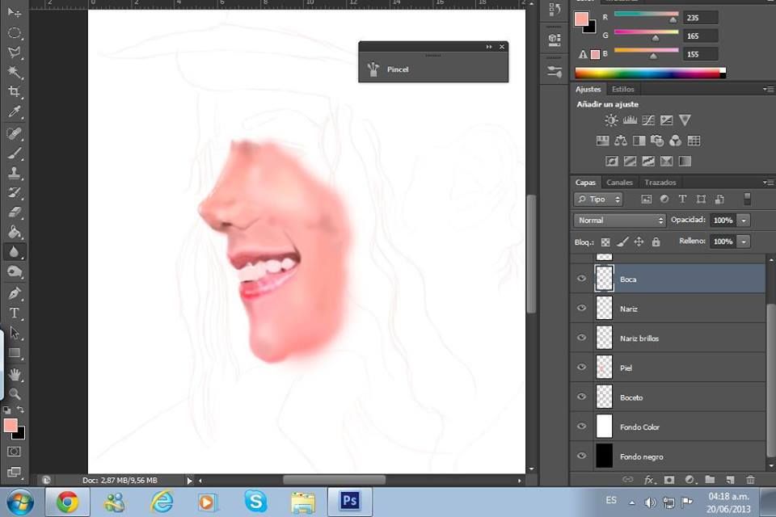
Task: Select the History Brush tool
Action: pos(15,192)
